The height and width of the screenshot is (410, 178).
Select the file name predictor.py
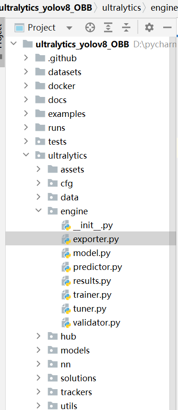(x=98, y=268)
